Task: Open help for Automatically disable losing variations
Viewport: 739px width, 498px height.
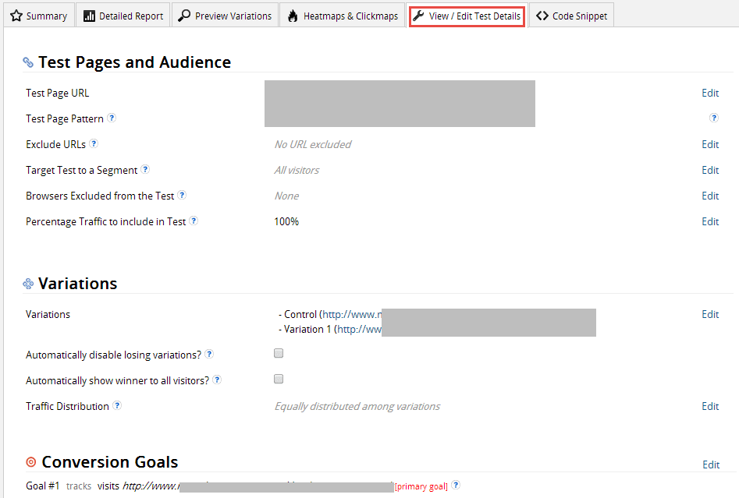Action: (x=209, y=354)
